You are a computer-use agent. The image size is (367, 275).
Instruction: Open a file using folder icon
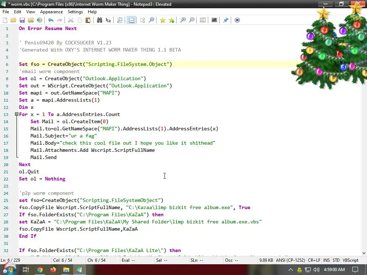pos(13,20)
